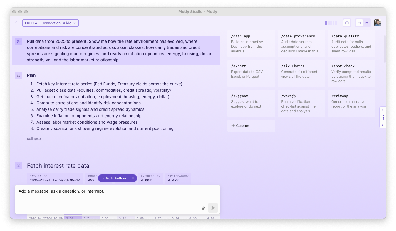
Task: Run the /spot-check command
Action: (351, 74)
